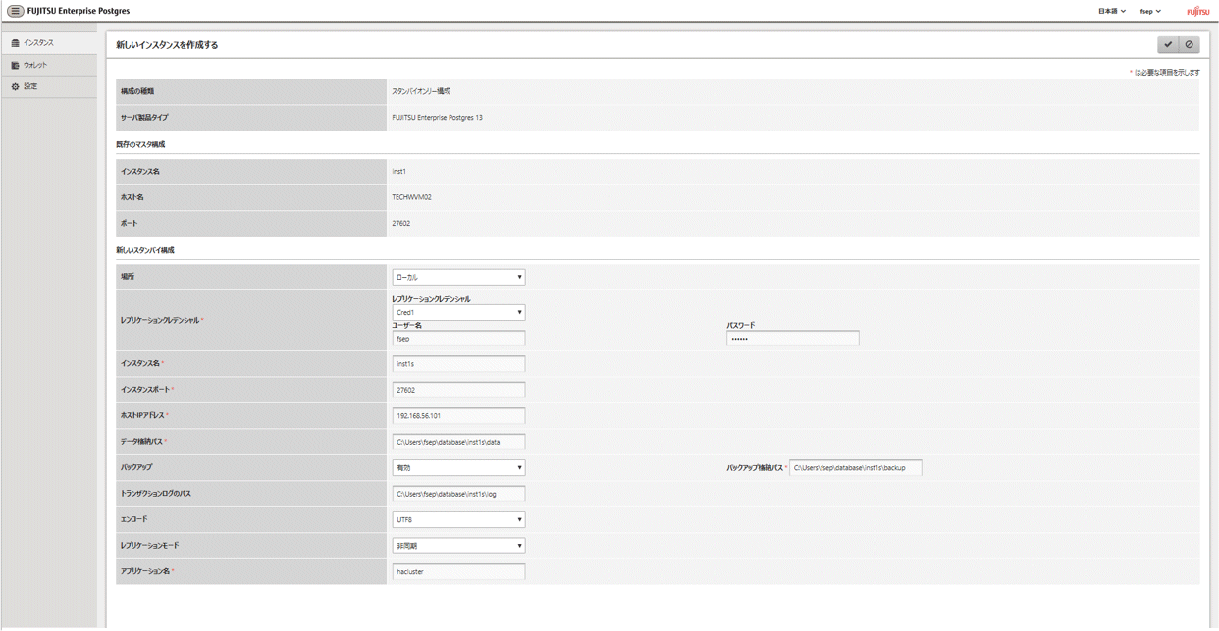1219x631 pixels.
Task: Click the ユーザー名 field containing fsep
Action: (458, 339)
